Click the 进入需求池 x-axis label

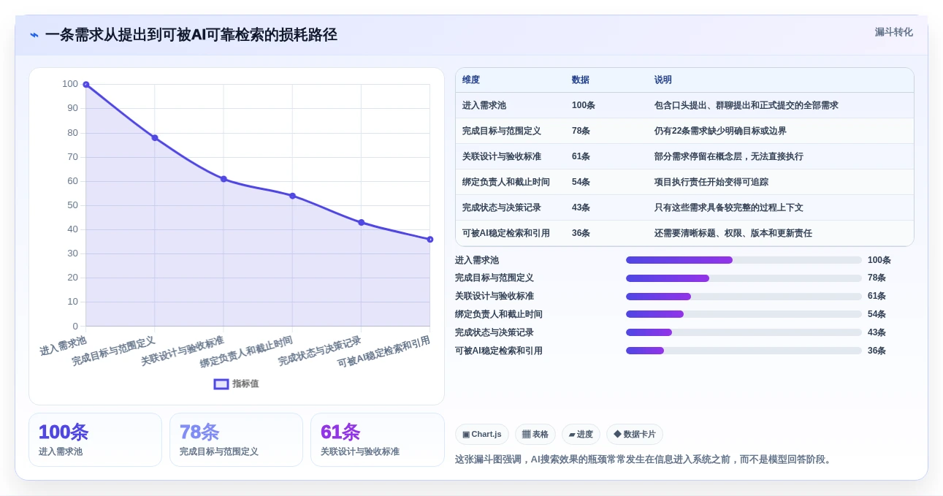click(x=63, y=345)
